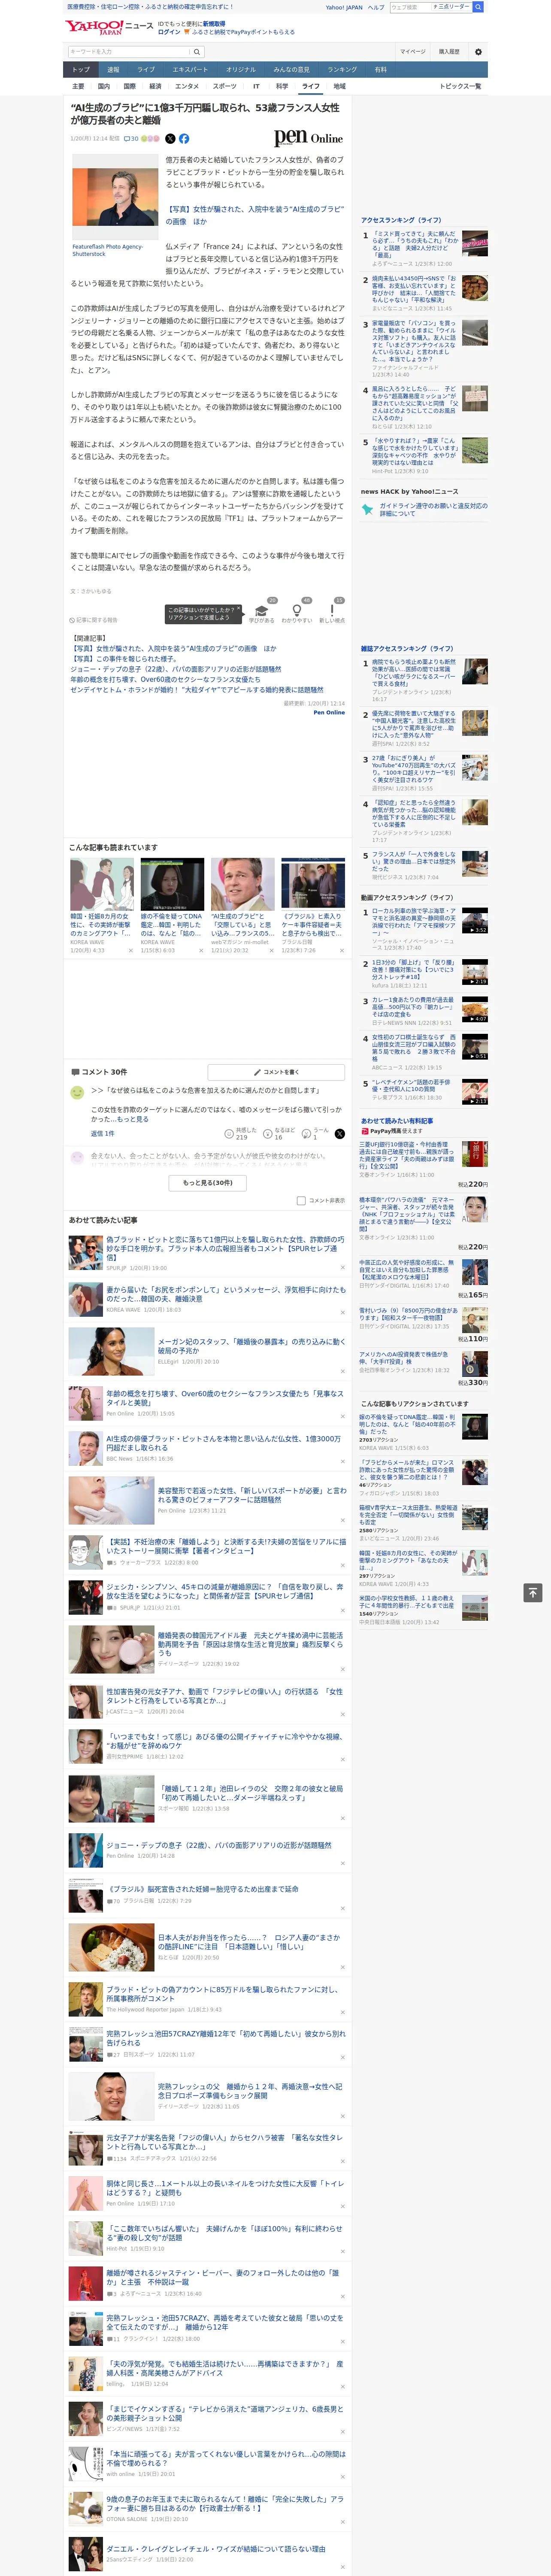Open マイページ link
The height and width of the screenshot is (2576, 551).
pos(413,51)
